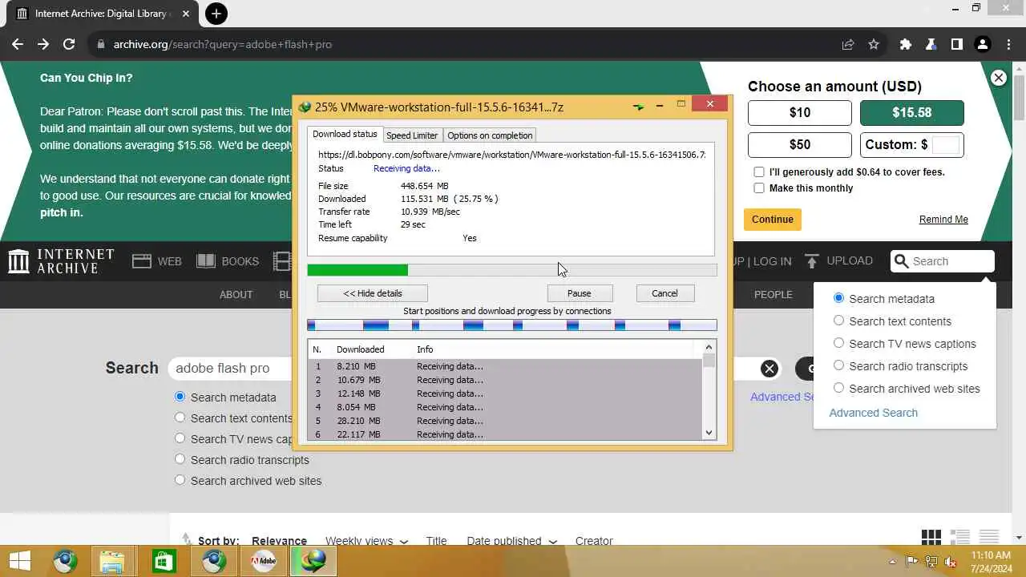Switch results to compact list view

pyautogui.click(x=989, y=537)
